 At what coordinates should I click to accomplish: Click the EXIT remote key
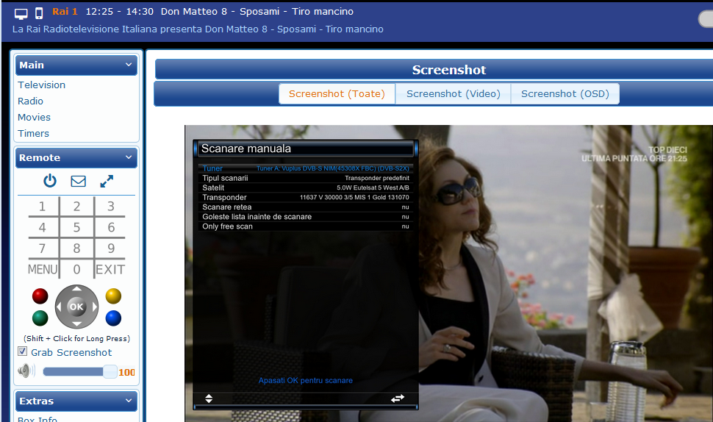[110, 269]
